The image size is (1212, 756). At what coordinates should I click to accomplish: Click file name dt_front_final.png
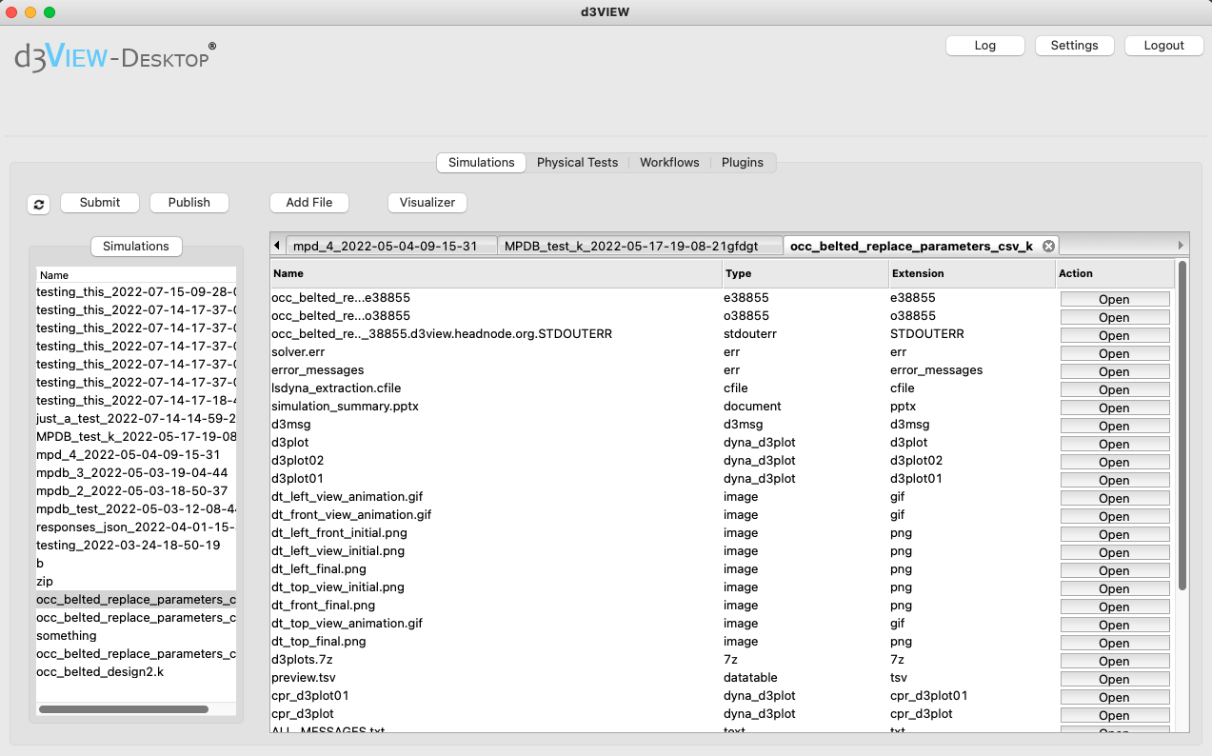[x=323, y=606]
